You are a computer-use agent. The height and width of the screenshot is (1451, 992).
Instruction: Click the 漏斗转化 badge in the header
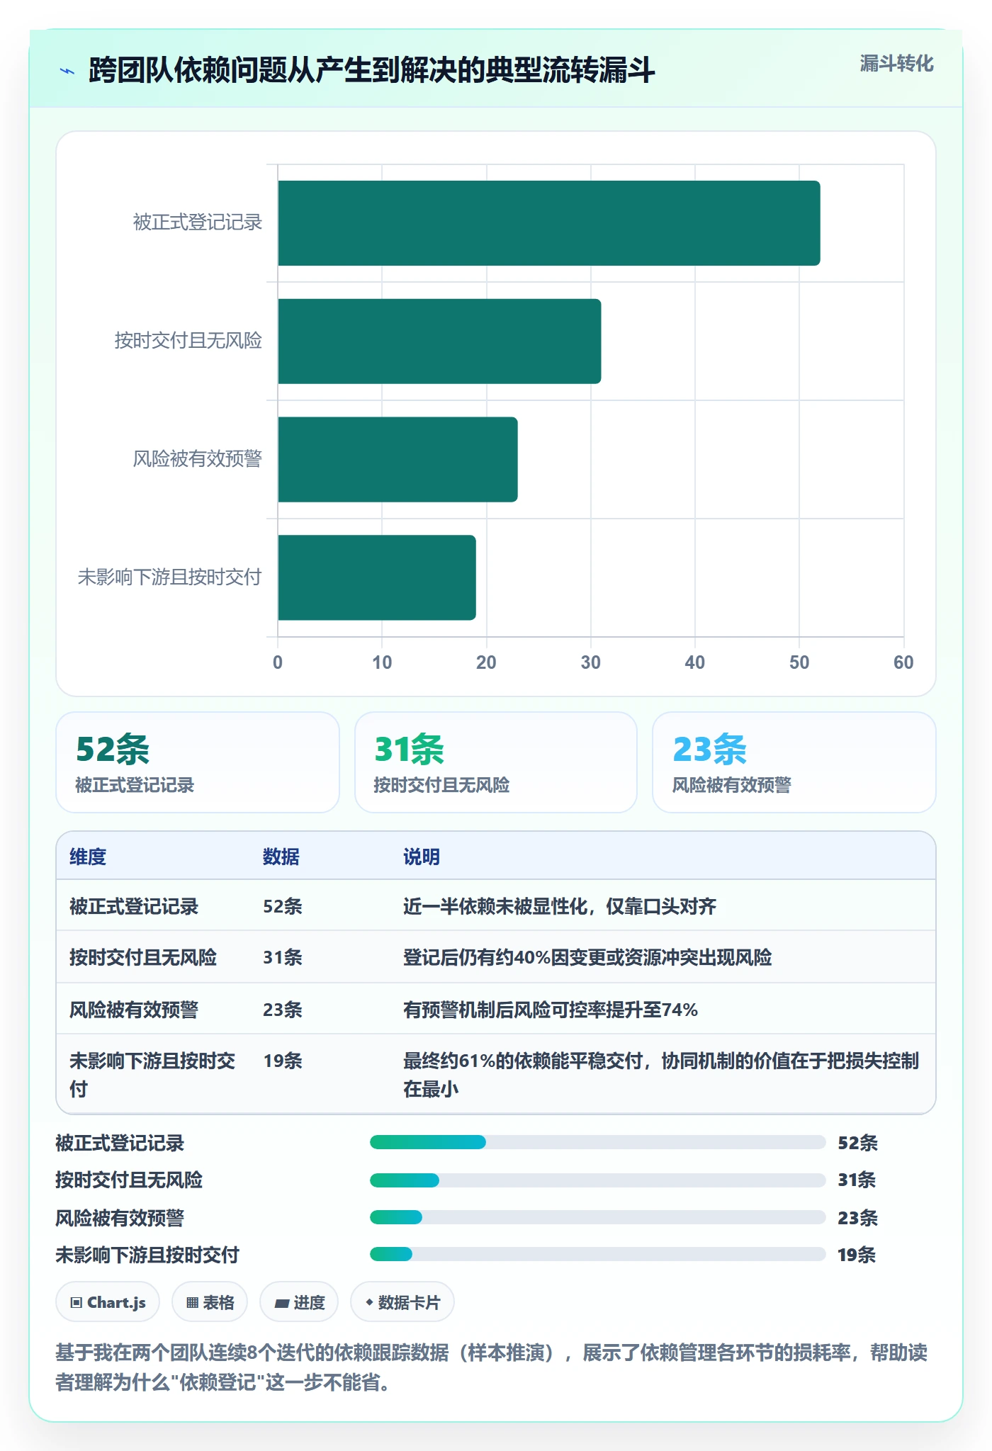click(x=896, y=64)
